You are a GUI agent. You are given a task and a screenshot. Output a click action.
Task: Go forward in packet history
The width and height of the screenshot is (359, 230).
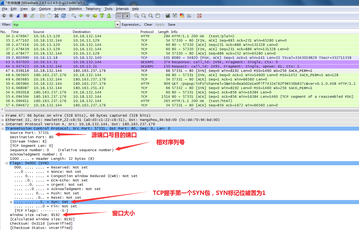point(88,16)
